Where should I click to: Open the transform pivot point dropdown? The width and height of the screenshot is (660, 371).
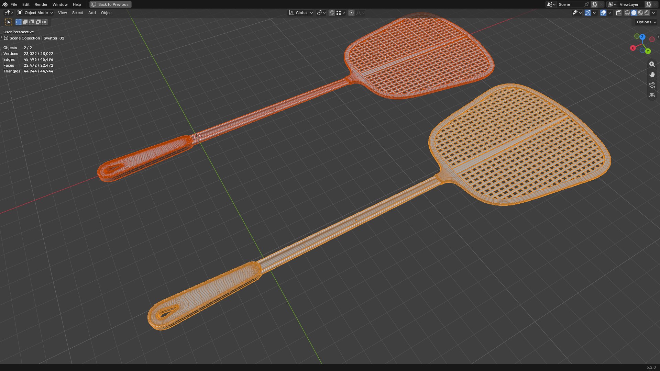click(x=321, y=13)
